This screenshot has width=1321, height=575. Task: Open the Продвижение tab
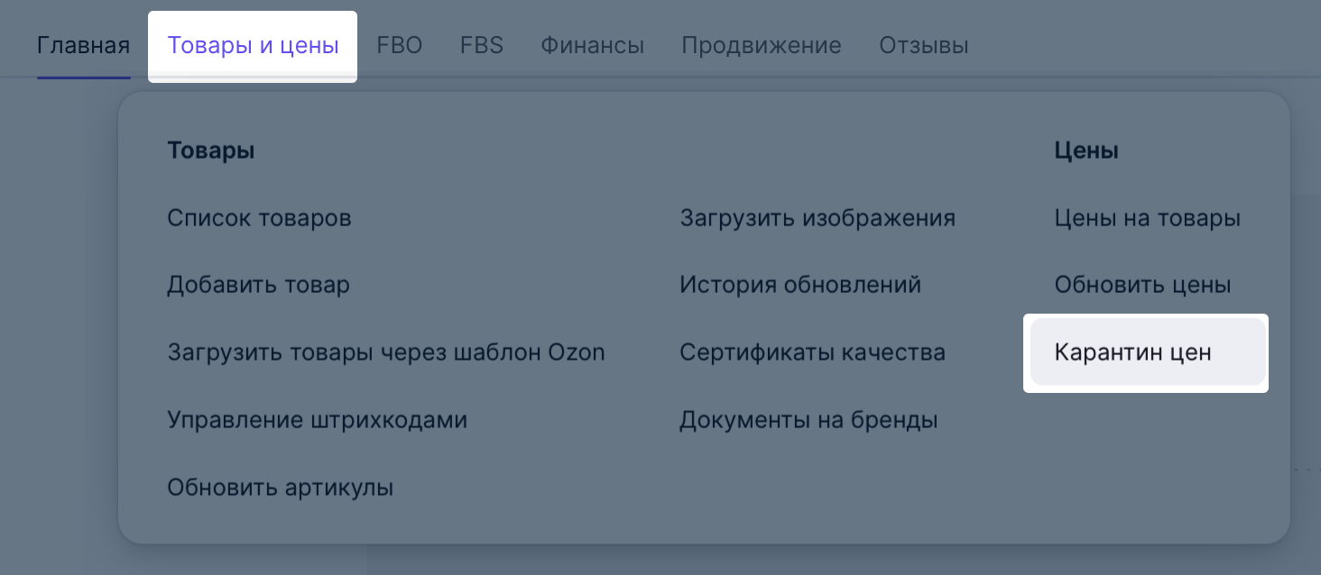(761, 45)
